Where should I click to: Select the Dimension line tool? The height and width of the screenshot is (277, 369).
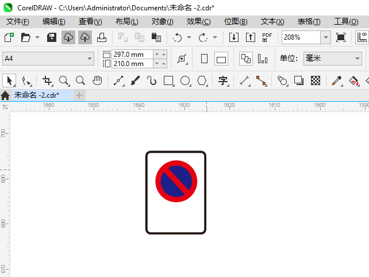pos(244,80)
